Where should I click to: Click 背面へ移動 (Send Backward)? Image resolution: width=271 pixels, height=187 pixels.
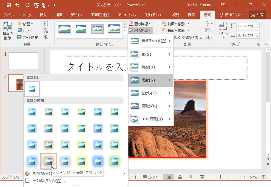click(x=173, y=31)
